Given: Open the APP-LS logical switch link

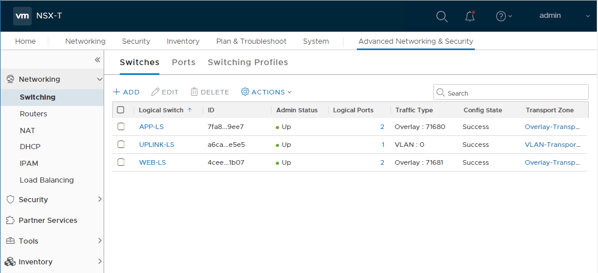Looking at the screenshot, I should [x=151, y=127].
